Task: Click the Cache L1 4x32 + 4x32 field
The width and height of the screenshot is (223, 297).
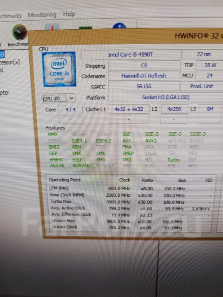Action: point(129,109)
